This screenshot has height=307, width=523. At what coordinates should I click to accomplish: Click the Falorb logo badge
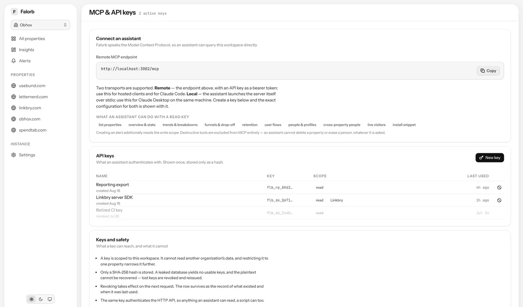[14, 12]
